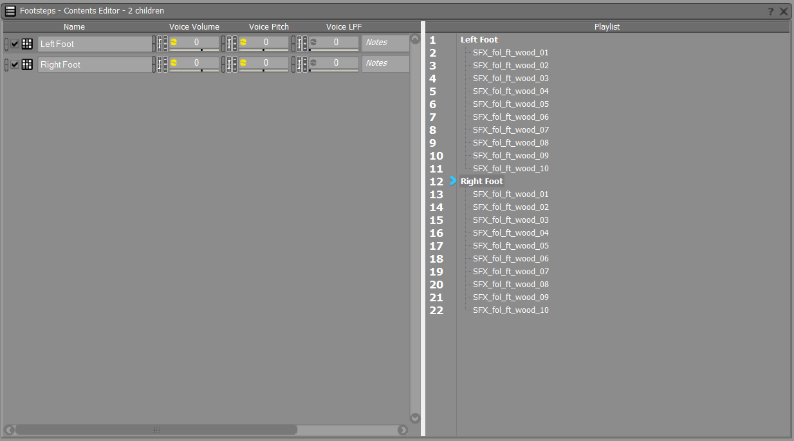Click the horizontal scrollbar thumb
This screenshot has height=441, width=794.
pyautogui.click(x=156, y=429)
